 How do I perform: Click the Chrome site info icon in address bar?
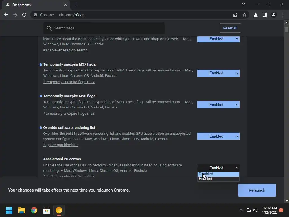[36, 15]
